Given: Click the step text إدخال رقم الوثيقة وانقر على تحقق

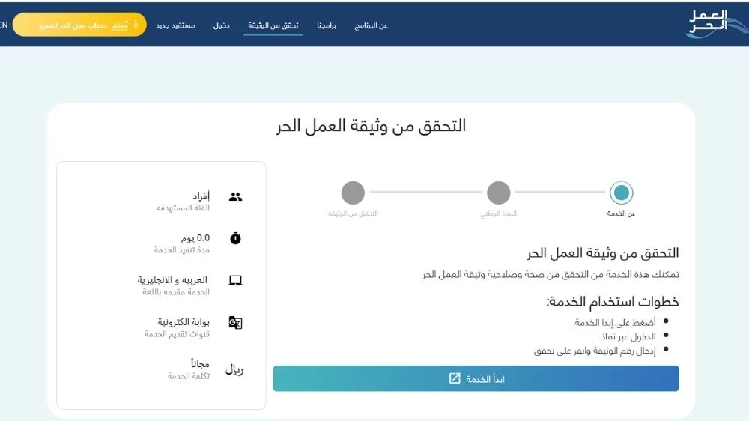Looking at the screenshot, I should (595, 351).
